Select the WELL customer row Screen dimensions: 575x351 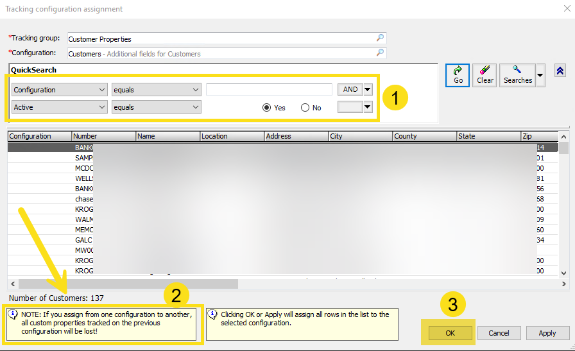point(283,178)
